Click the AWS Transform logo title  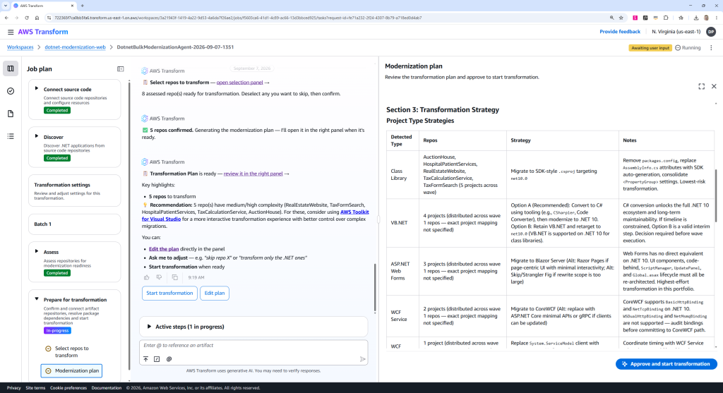point(43,32)
